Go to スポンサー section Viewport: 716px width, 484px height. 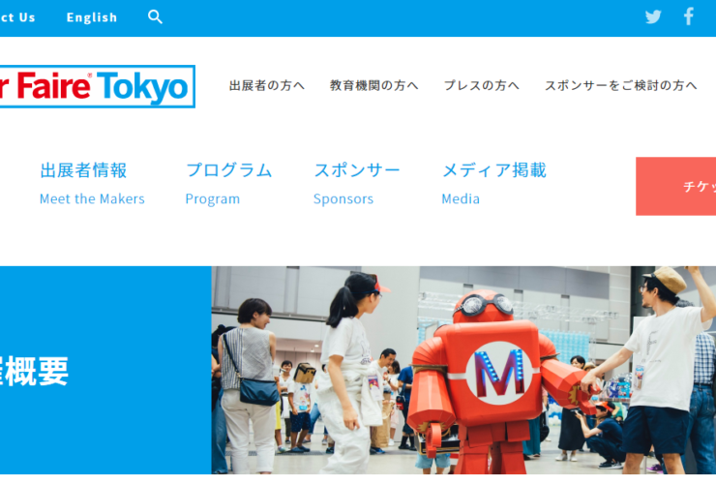357,170
